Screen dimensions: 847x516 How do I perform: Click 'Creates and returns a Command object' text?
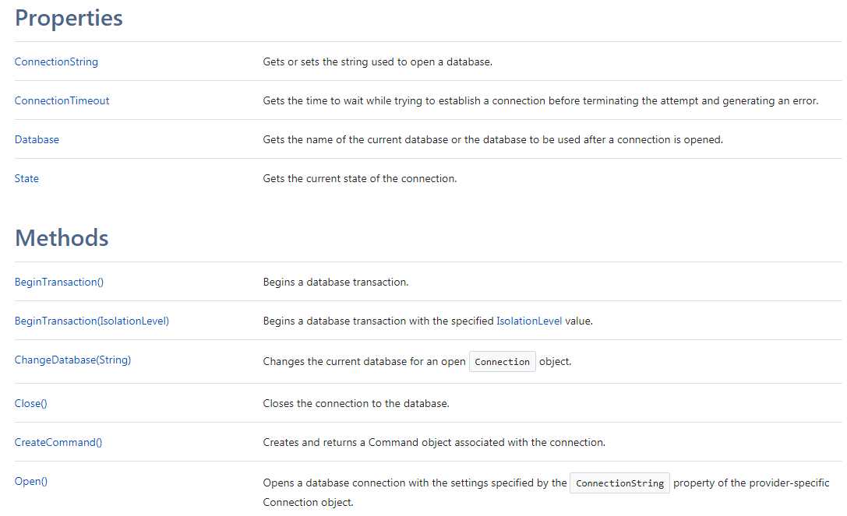tap(434, 443)
